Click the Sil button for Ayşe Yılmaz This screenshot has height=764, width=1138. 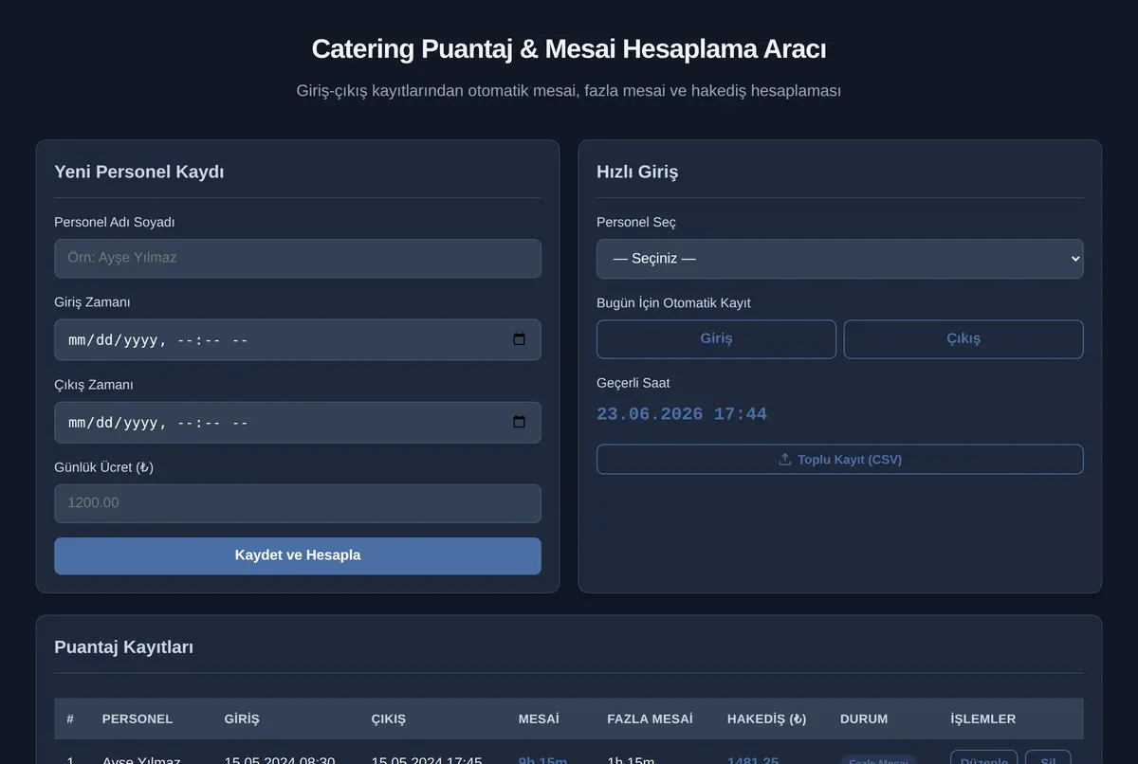pos(1048,756)
